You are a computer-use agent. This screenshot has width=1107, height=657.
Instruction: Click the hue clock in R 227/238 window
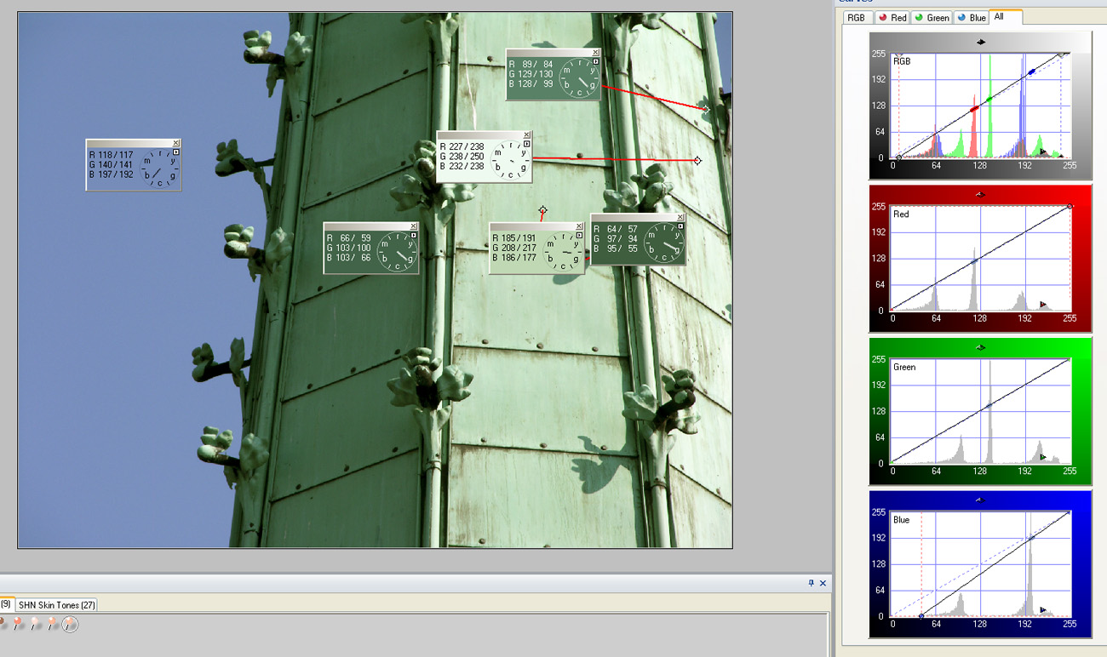[511, 161]
